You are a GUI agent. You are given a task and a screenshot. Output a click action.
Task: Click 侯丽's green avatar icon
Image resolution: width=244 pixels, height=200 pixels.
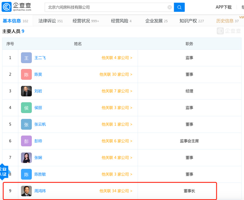pyautogui.click(x=26, y=108)
